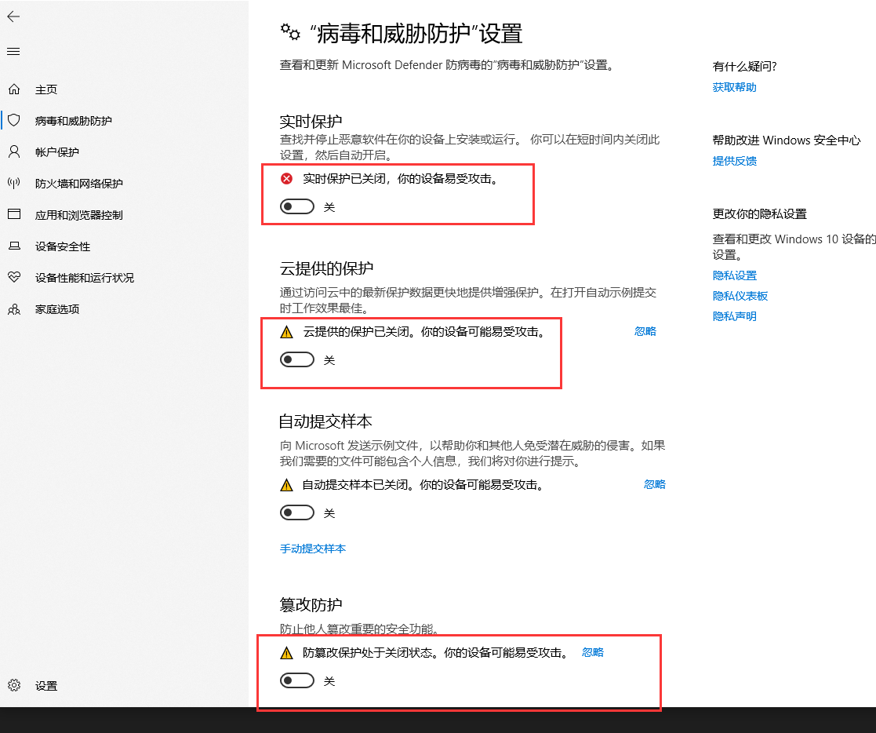Open the 主页 menu item
The width and height of the screenshot is (876, 733).
(46, 89)
